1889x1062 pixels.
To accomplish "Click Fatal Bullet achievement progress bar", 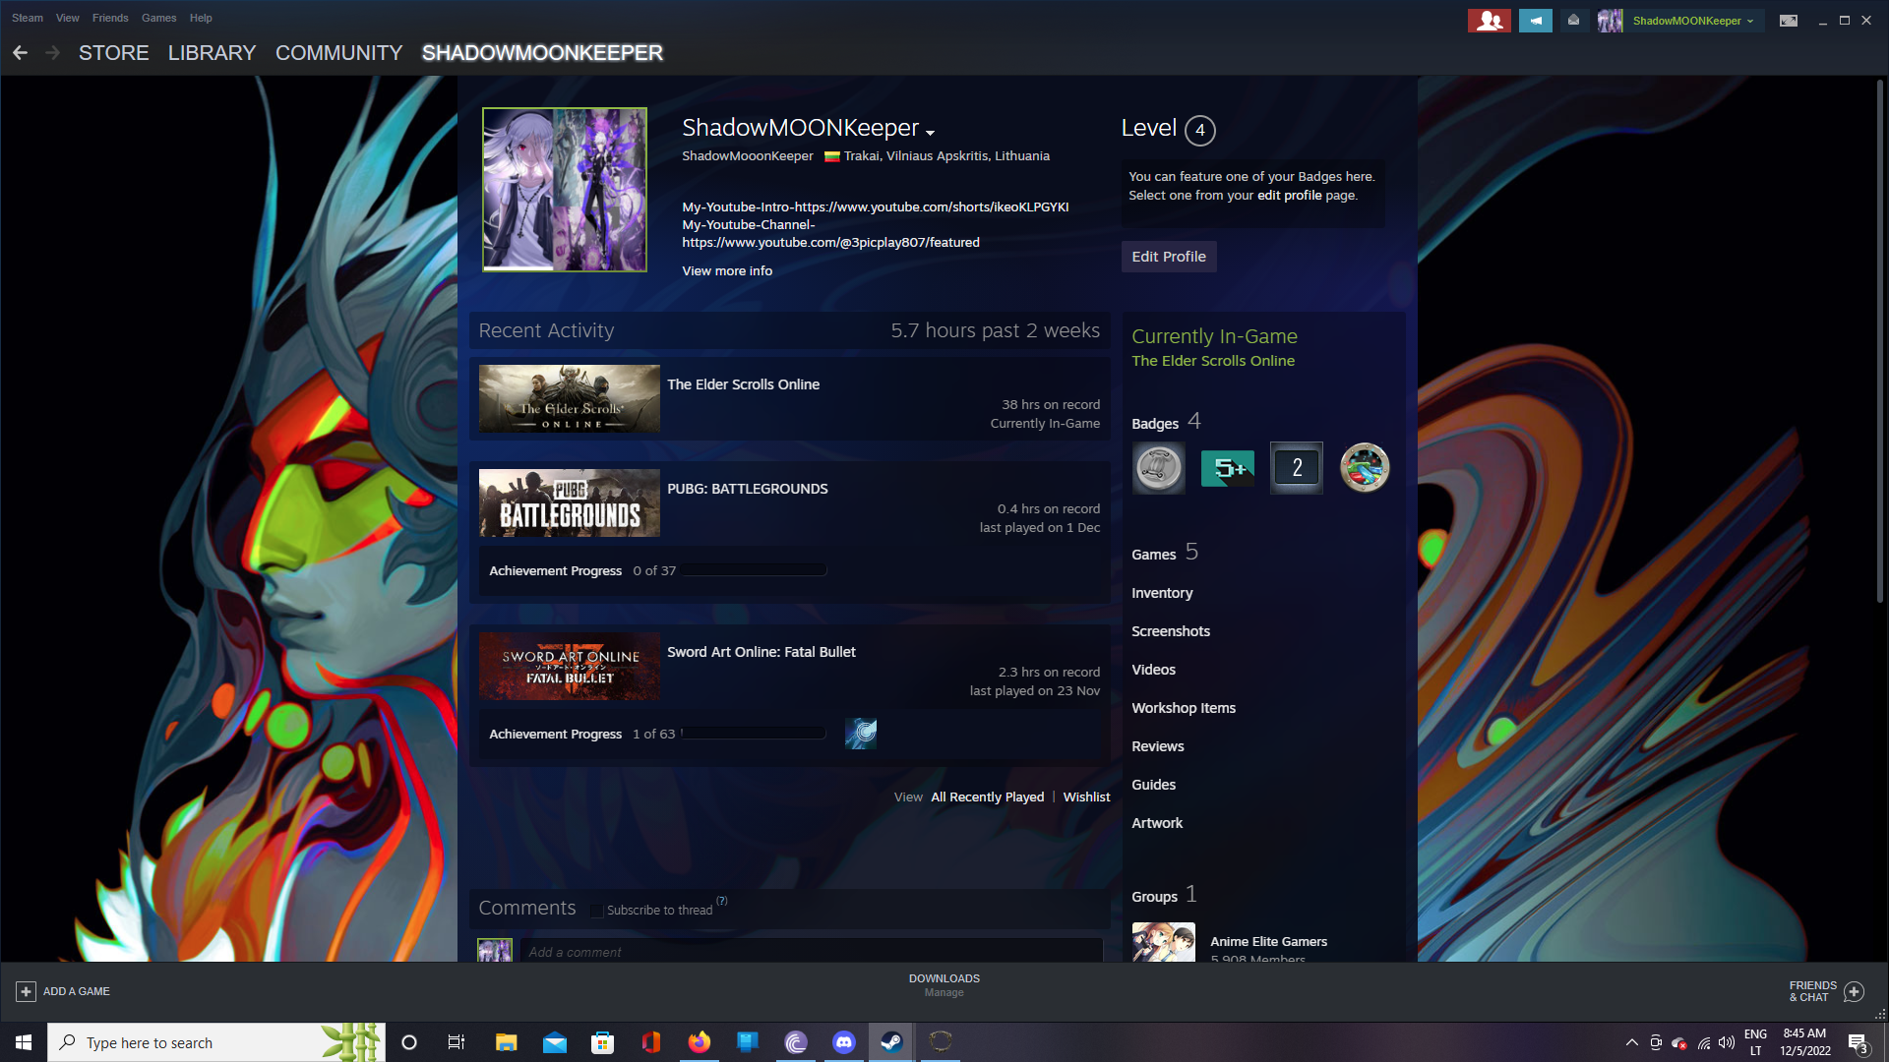I will click(754, 734).
